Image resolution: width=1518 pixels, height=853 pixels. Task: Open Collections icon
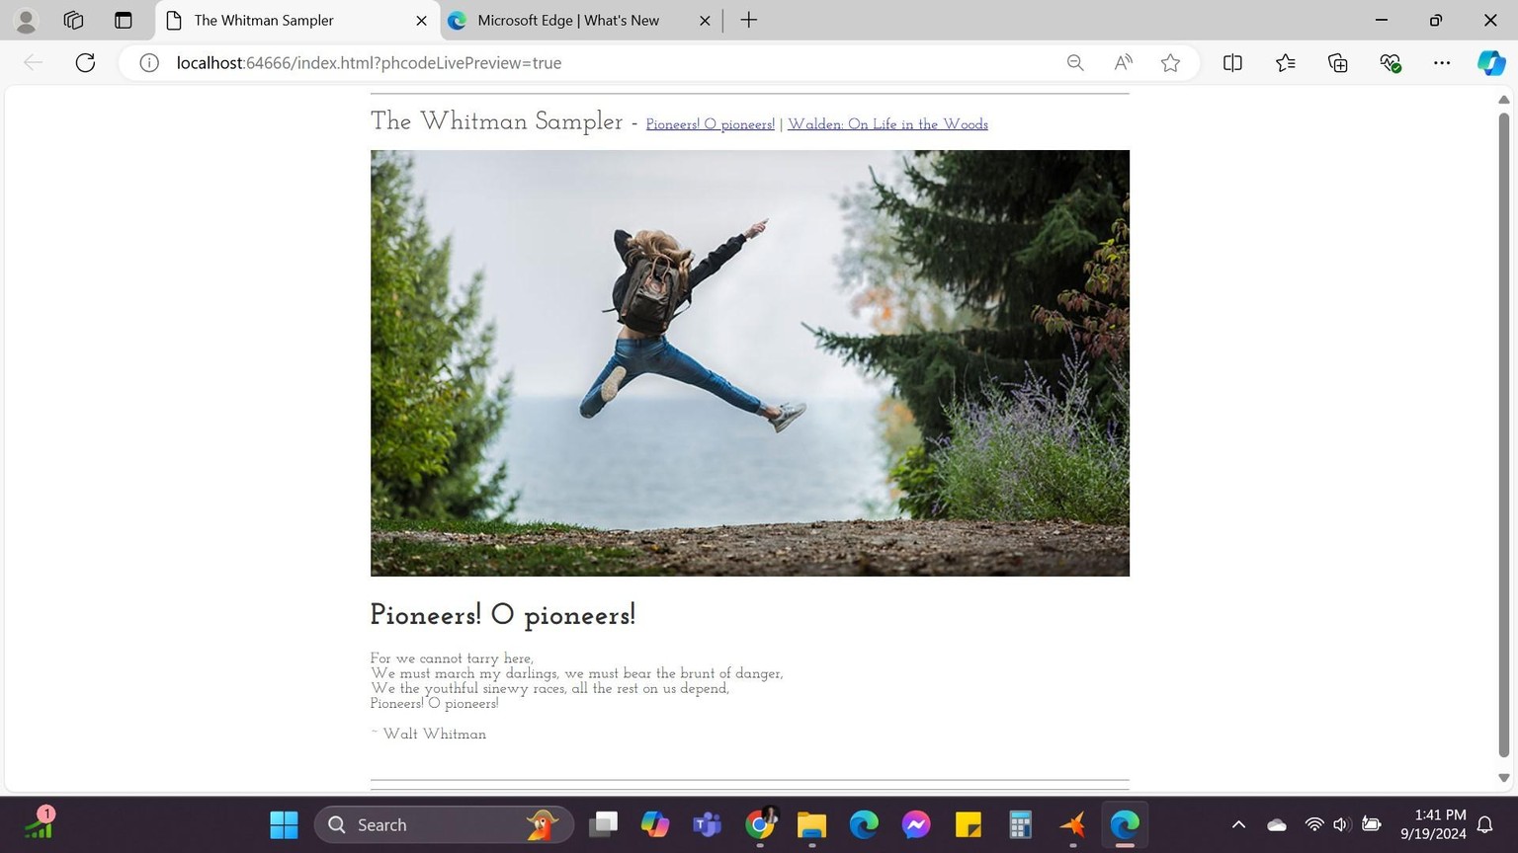(1338, 63)
